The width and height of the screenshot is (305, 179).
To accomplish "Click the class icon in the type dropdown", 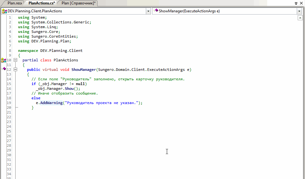I will tap(4, 11).
